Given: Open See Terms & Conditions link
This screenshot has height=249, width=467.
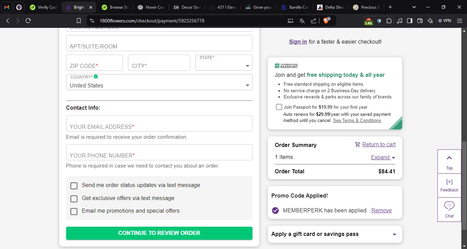Looking at the screenshot, I should [357, 120].
